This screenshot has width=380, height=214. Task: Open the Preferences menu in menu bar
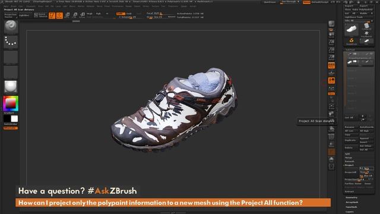click(118, 7)
